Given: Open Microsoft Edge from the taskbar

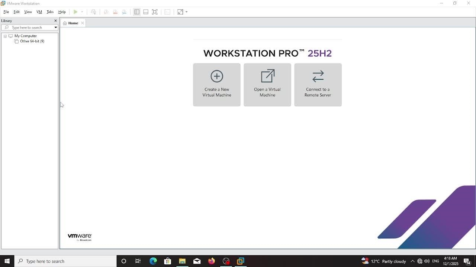Looking at the screenshot, I should (x=153, y=261).
